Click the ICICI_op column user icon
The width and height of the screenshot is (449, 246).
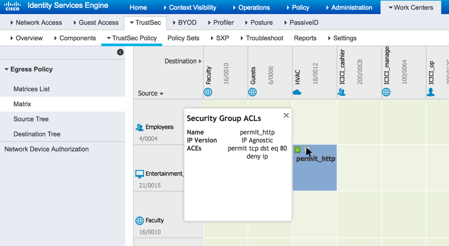(431, 92)
